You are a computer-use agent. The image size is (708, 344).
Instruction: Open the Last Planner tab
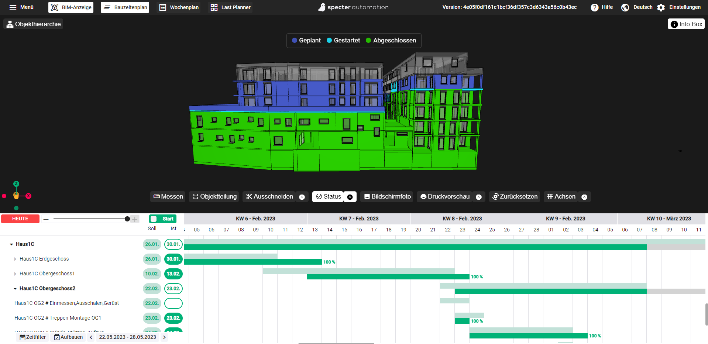pyautogui.click(x=231, y=7)
